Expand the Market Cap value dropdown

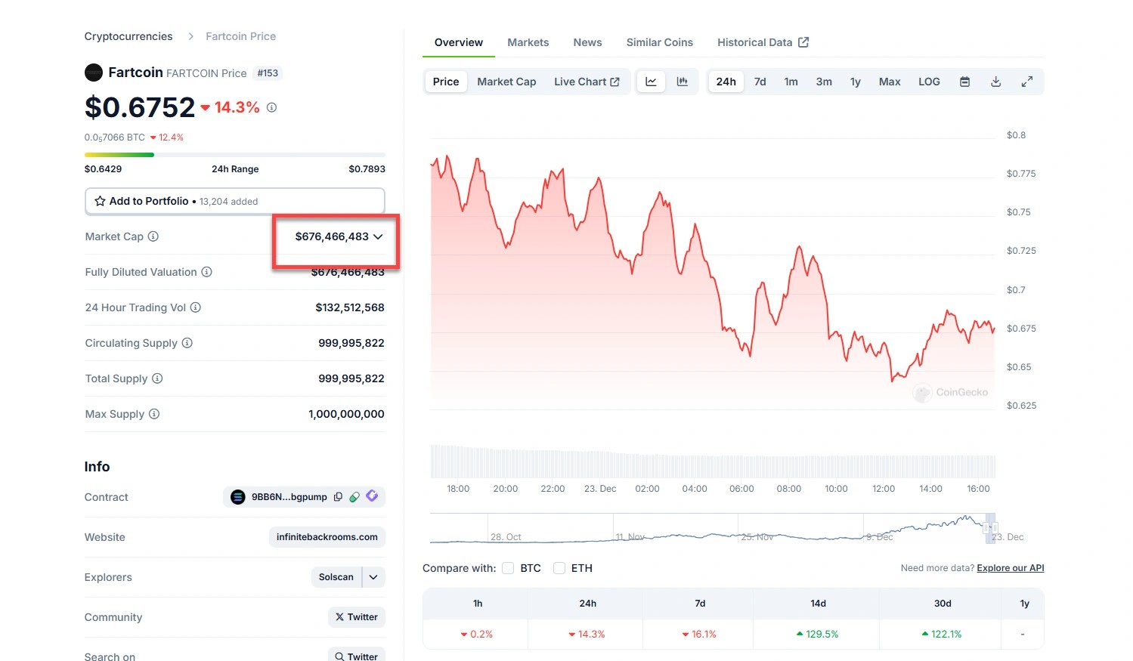coord(378,236)
